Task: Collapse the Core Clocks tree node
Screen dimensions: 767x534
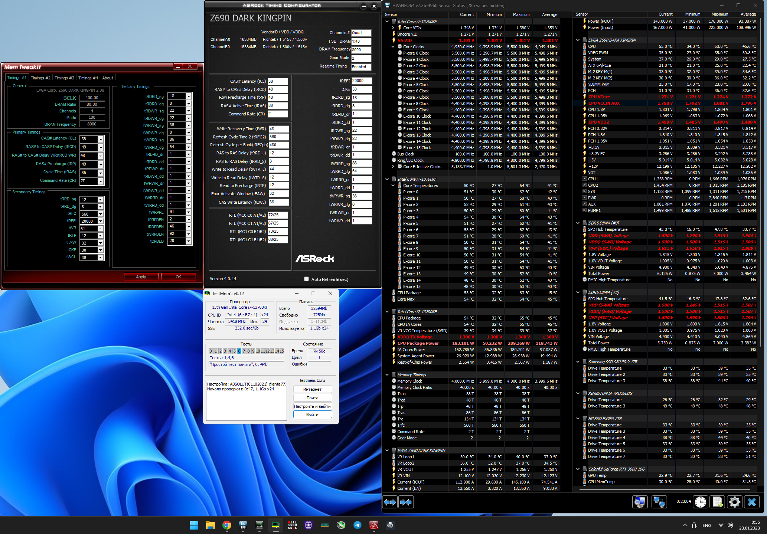Action: click(x=393, y=47)
